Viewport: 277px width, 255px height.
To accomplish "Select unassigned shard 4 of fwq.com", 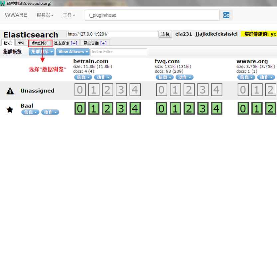I will (216, 90).
